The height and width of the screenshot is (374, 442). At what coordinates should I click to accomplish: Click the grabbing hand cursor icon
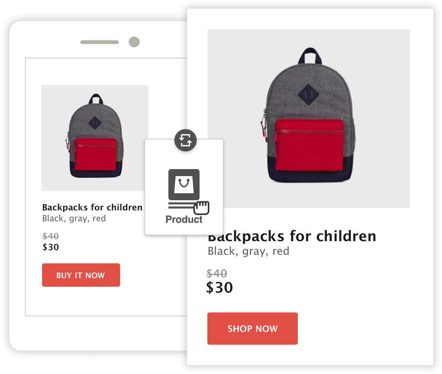(x=202, y=208)
